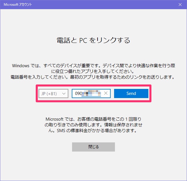Click the blue Send button

[131, 94]
